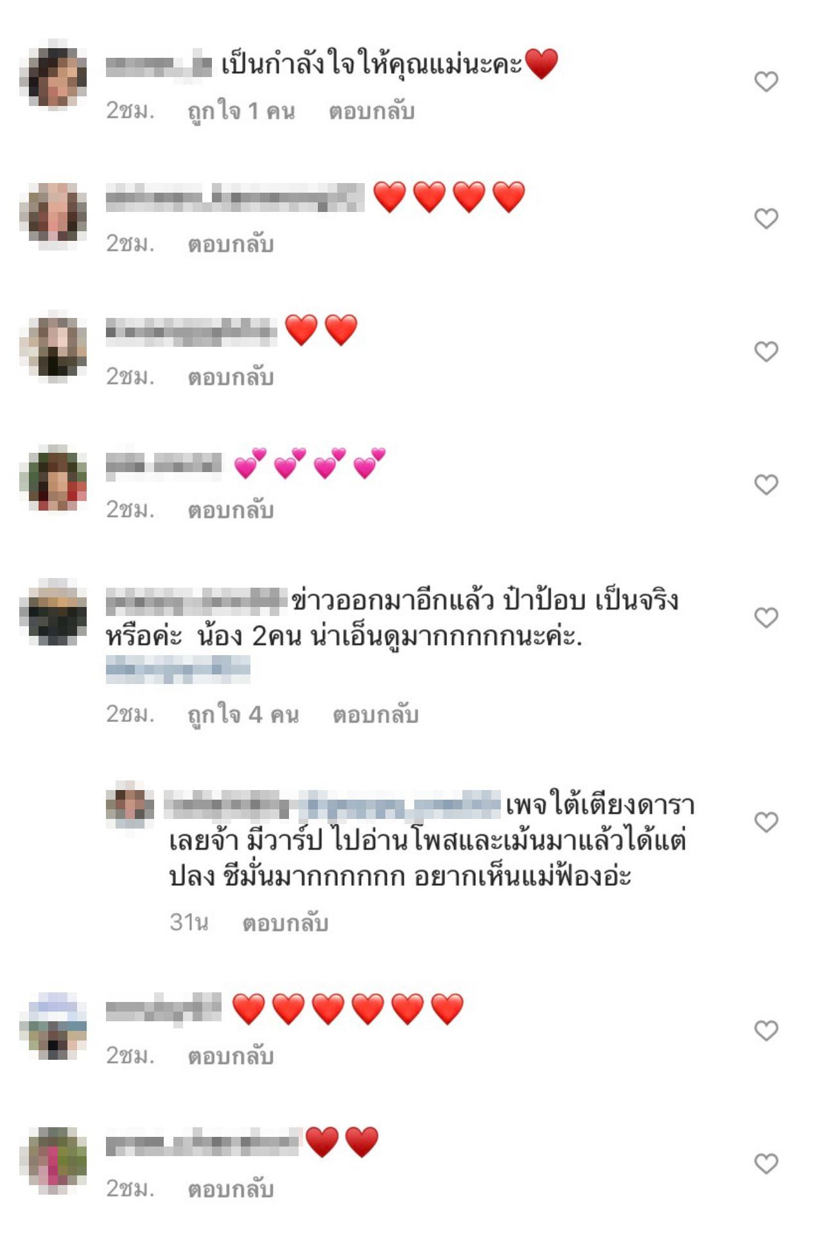Tap heart beside two red hearts comment near top
The image size is (822, 1239).
coord(765,351)
